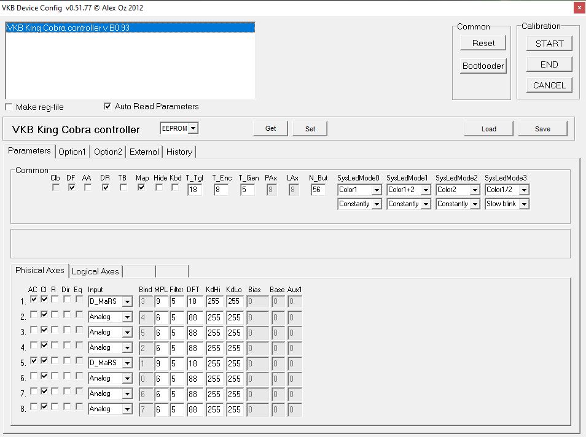Start calibration with START button

pos(549,44)
